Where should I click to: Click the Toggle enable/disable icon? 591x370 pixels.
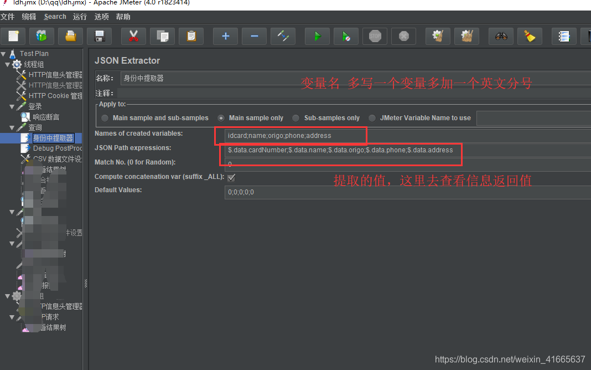(283, 36)
